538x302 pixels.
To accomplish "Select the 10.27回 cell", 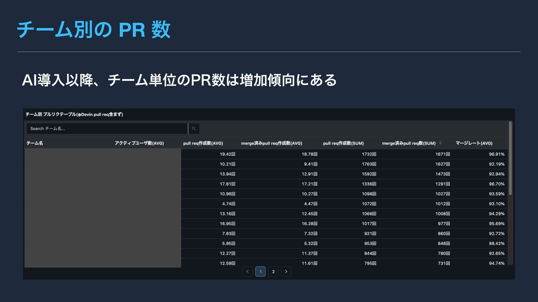I will click(x=310, y=194).
